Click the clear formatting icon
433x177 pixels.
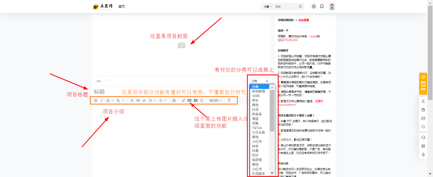[229, 100]
